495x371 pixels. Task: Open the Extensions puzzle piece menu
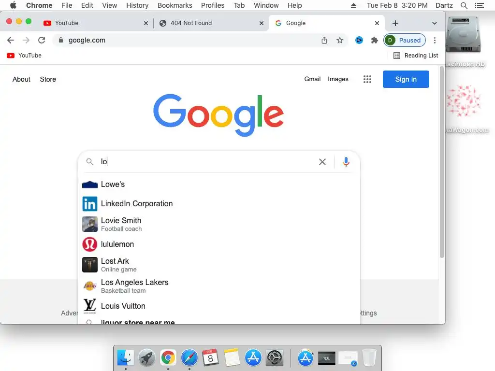(375, 40)
